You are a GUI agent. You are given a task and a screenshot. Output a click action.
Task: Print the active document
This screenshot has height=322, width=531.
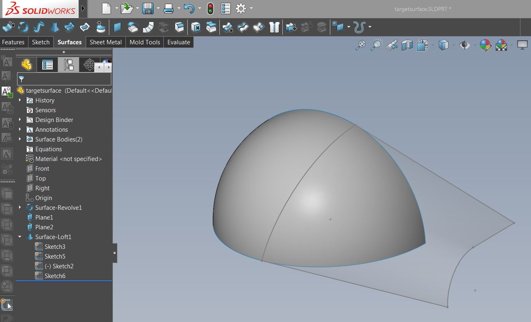(x=169, y=8)
